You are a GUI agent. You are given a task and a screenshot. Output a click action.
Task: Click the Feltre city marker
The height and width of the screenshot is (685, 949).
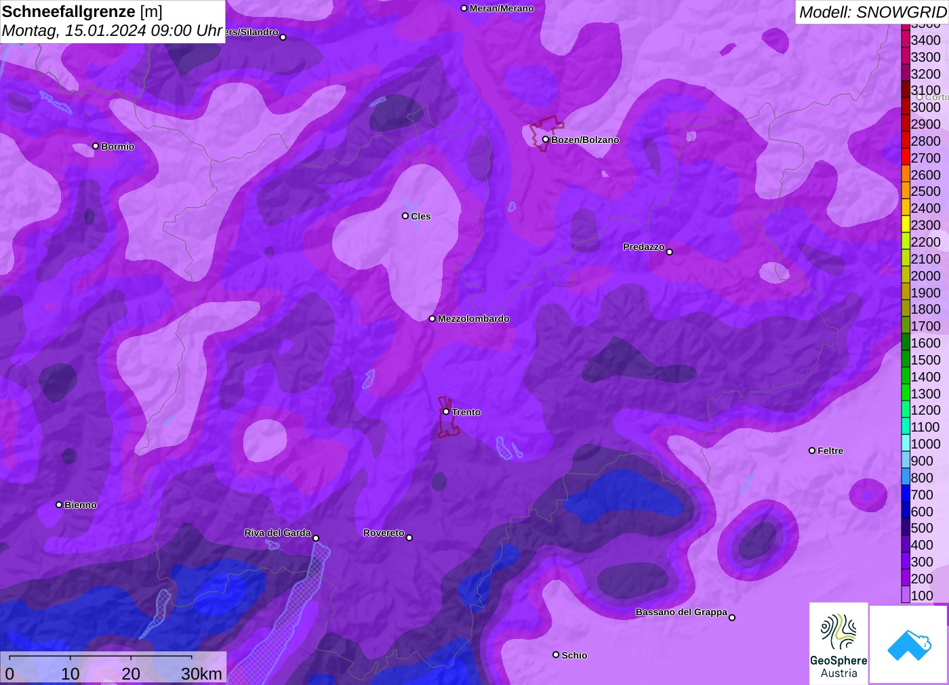(x=812, y=451)
